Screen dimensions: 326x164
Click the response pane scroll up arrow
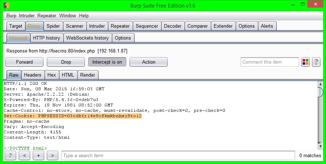pyautogui.click(x=320, y=84)
